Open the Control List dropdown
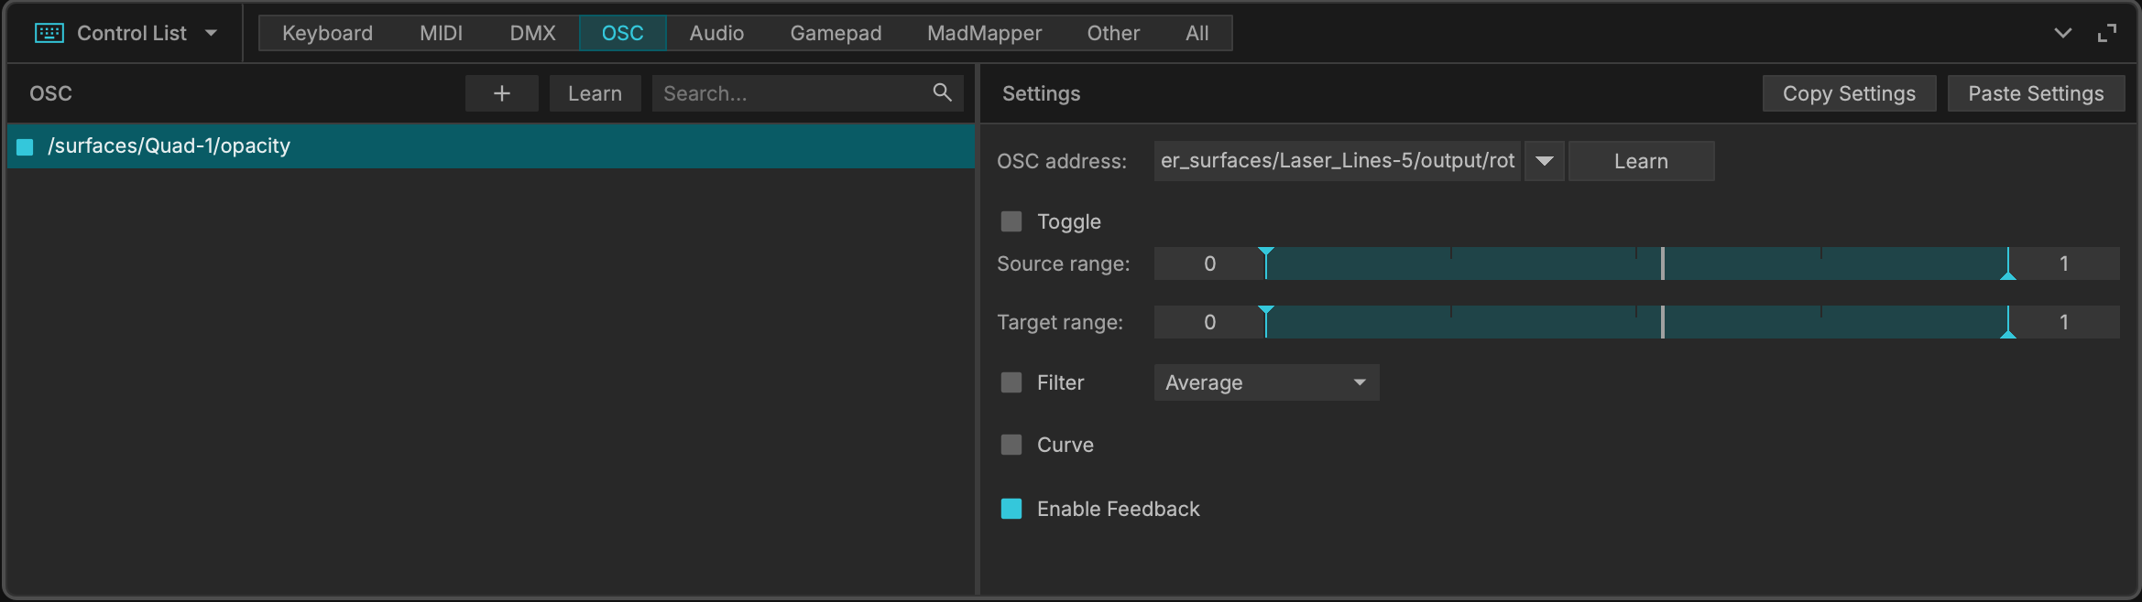This screenshot has width=2142, height=602. [x=212, y=34]
